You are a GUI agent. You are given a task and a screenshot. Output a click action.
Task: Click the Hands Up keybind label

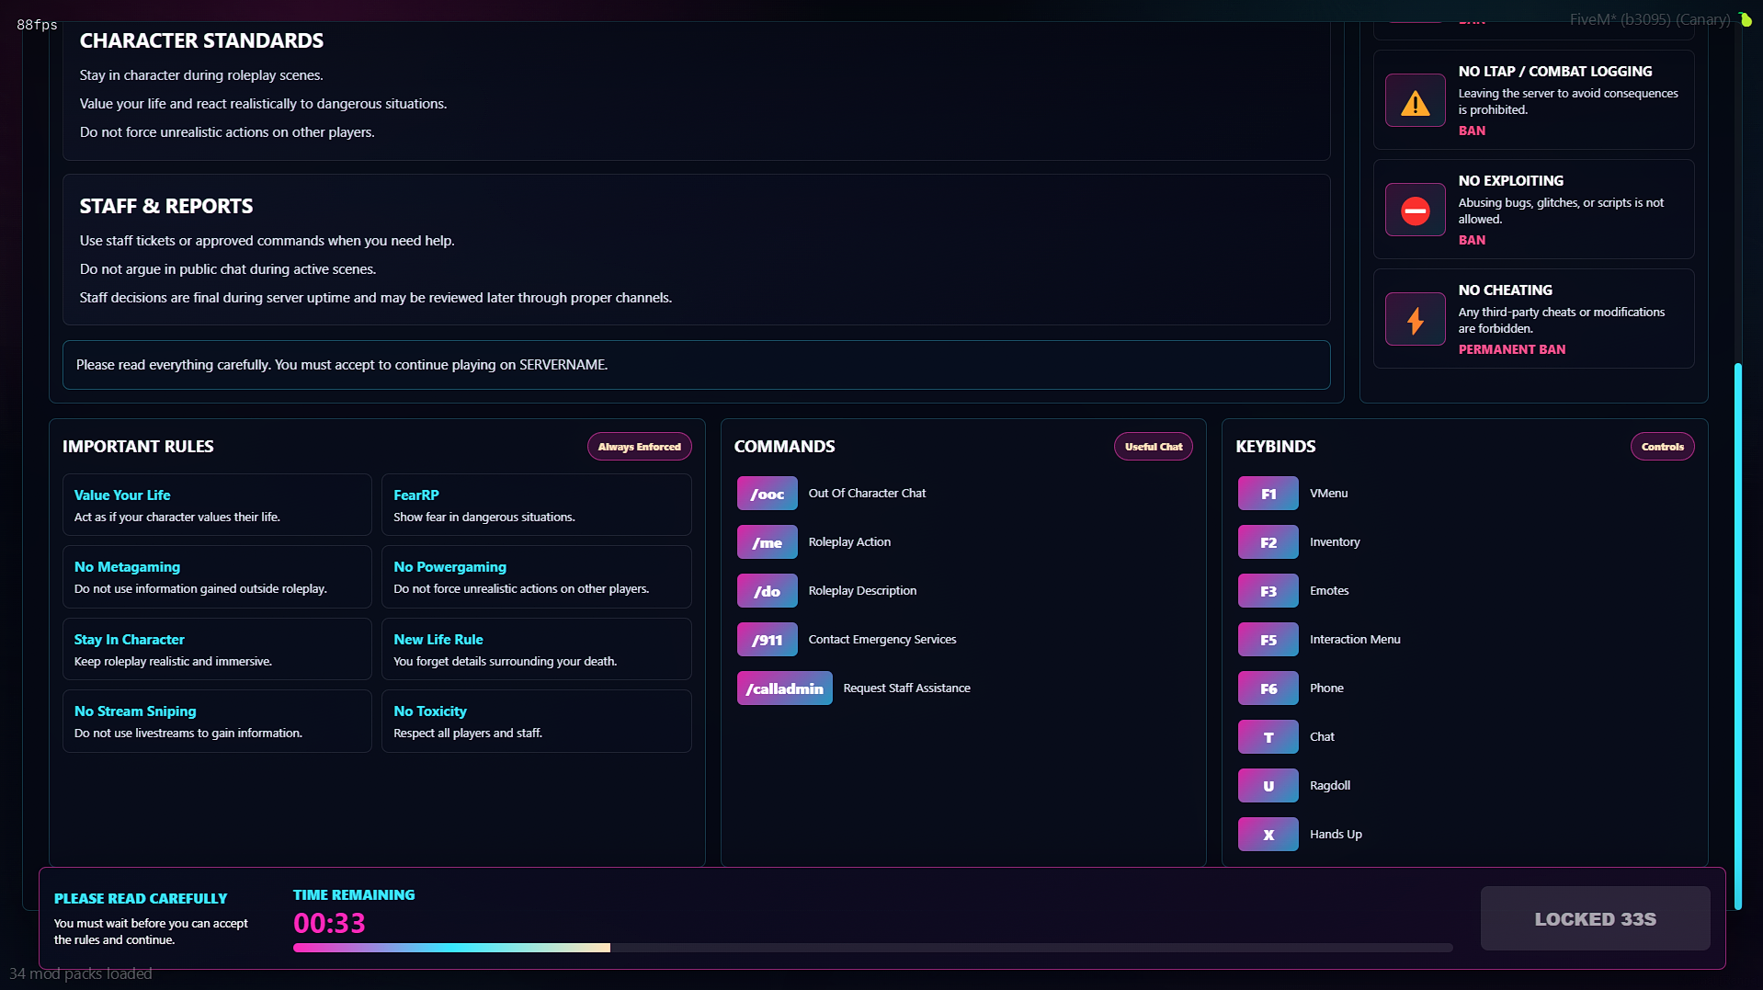point(1336,835)
